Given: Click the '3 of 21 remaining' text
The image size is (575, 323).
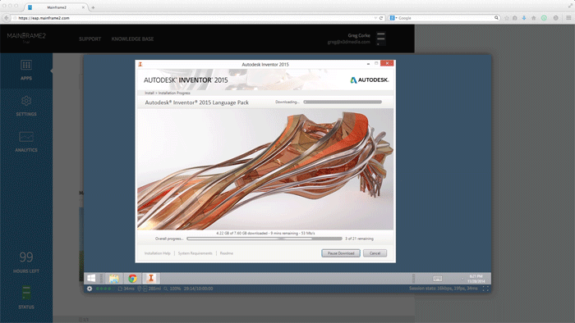Looking at the screenshot, I should coord(359,239).
